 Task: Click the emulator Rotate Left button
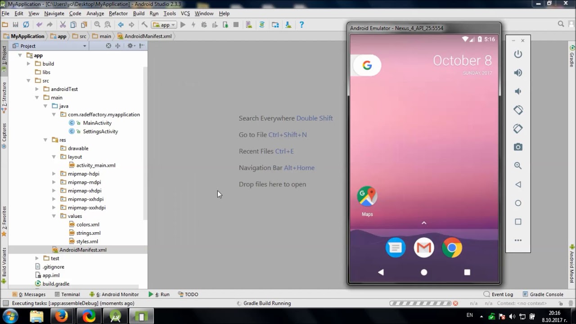coord(518,110)
